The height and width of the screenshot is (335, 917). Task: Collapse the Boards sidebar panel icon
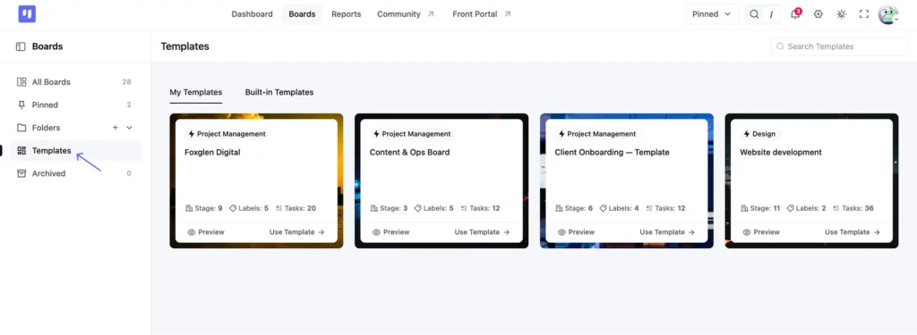pyautogui.click(x=21, y=46)
